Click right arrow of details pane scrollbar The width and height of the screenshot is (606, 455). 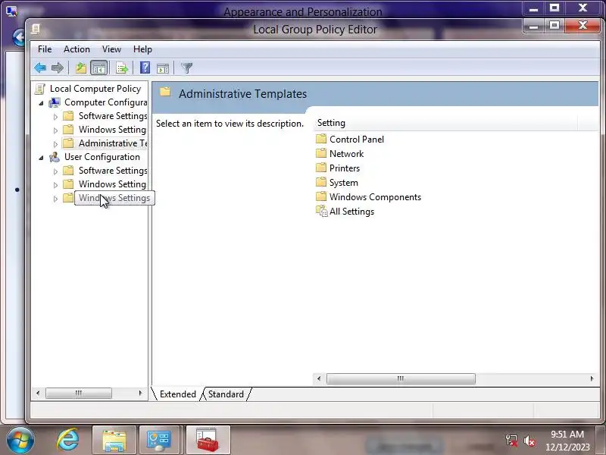click(x=592, y=378)
